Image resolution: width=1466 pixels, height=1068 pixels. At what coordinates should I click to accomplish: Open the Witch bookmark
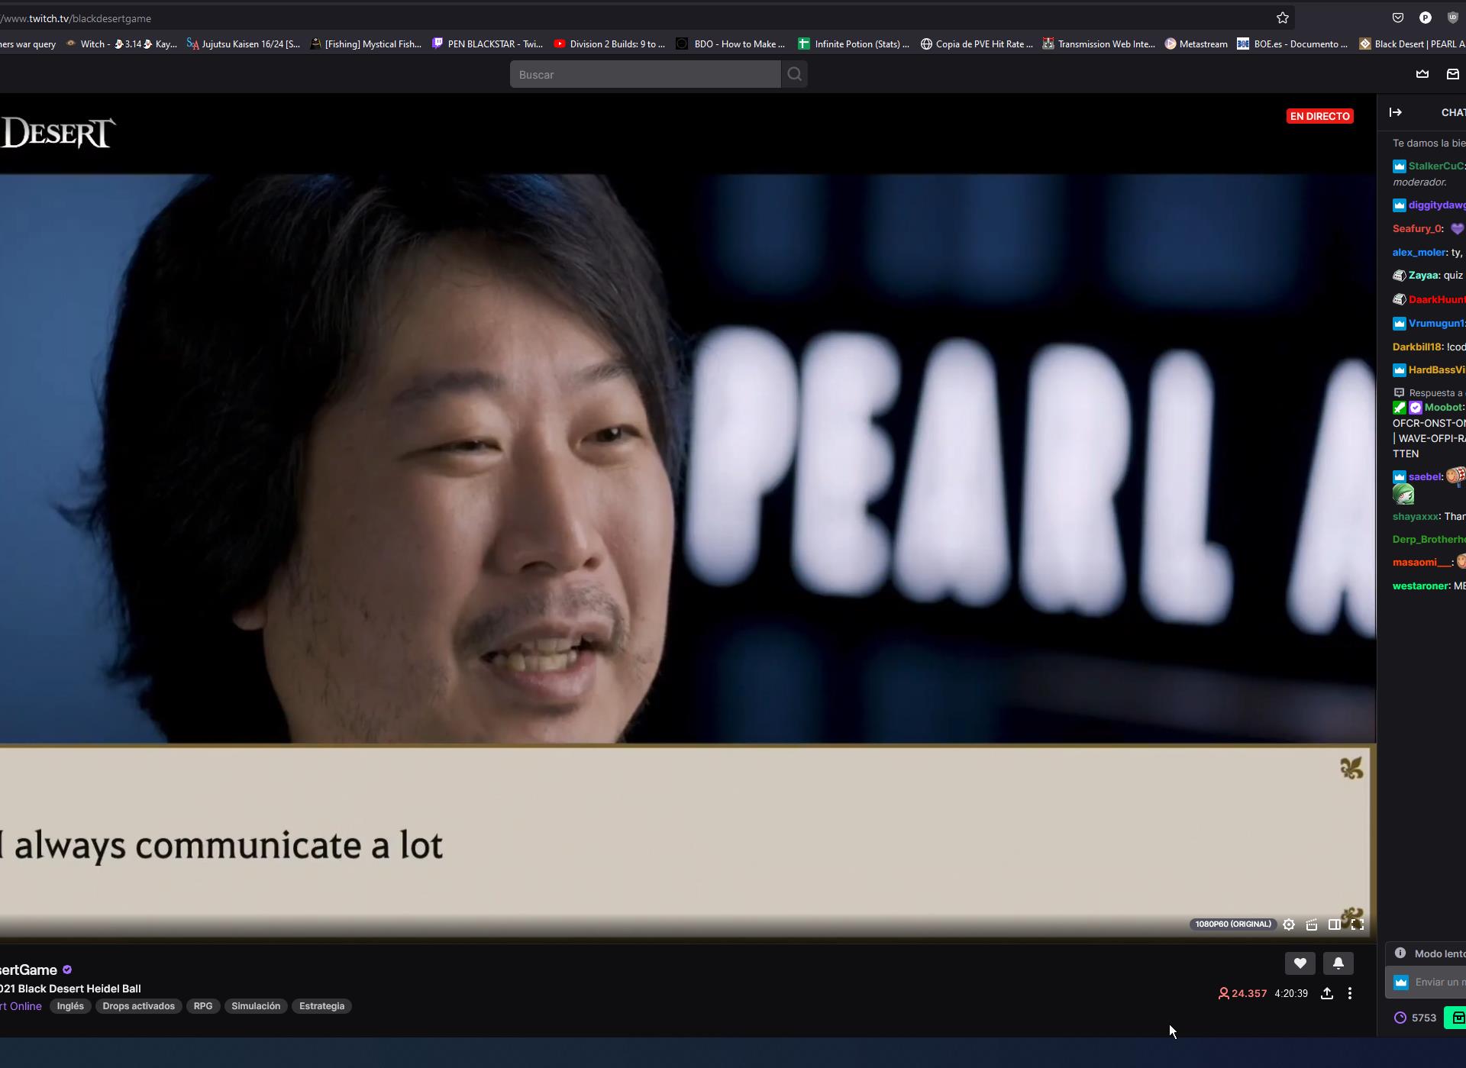point(121,44)
